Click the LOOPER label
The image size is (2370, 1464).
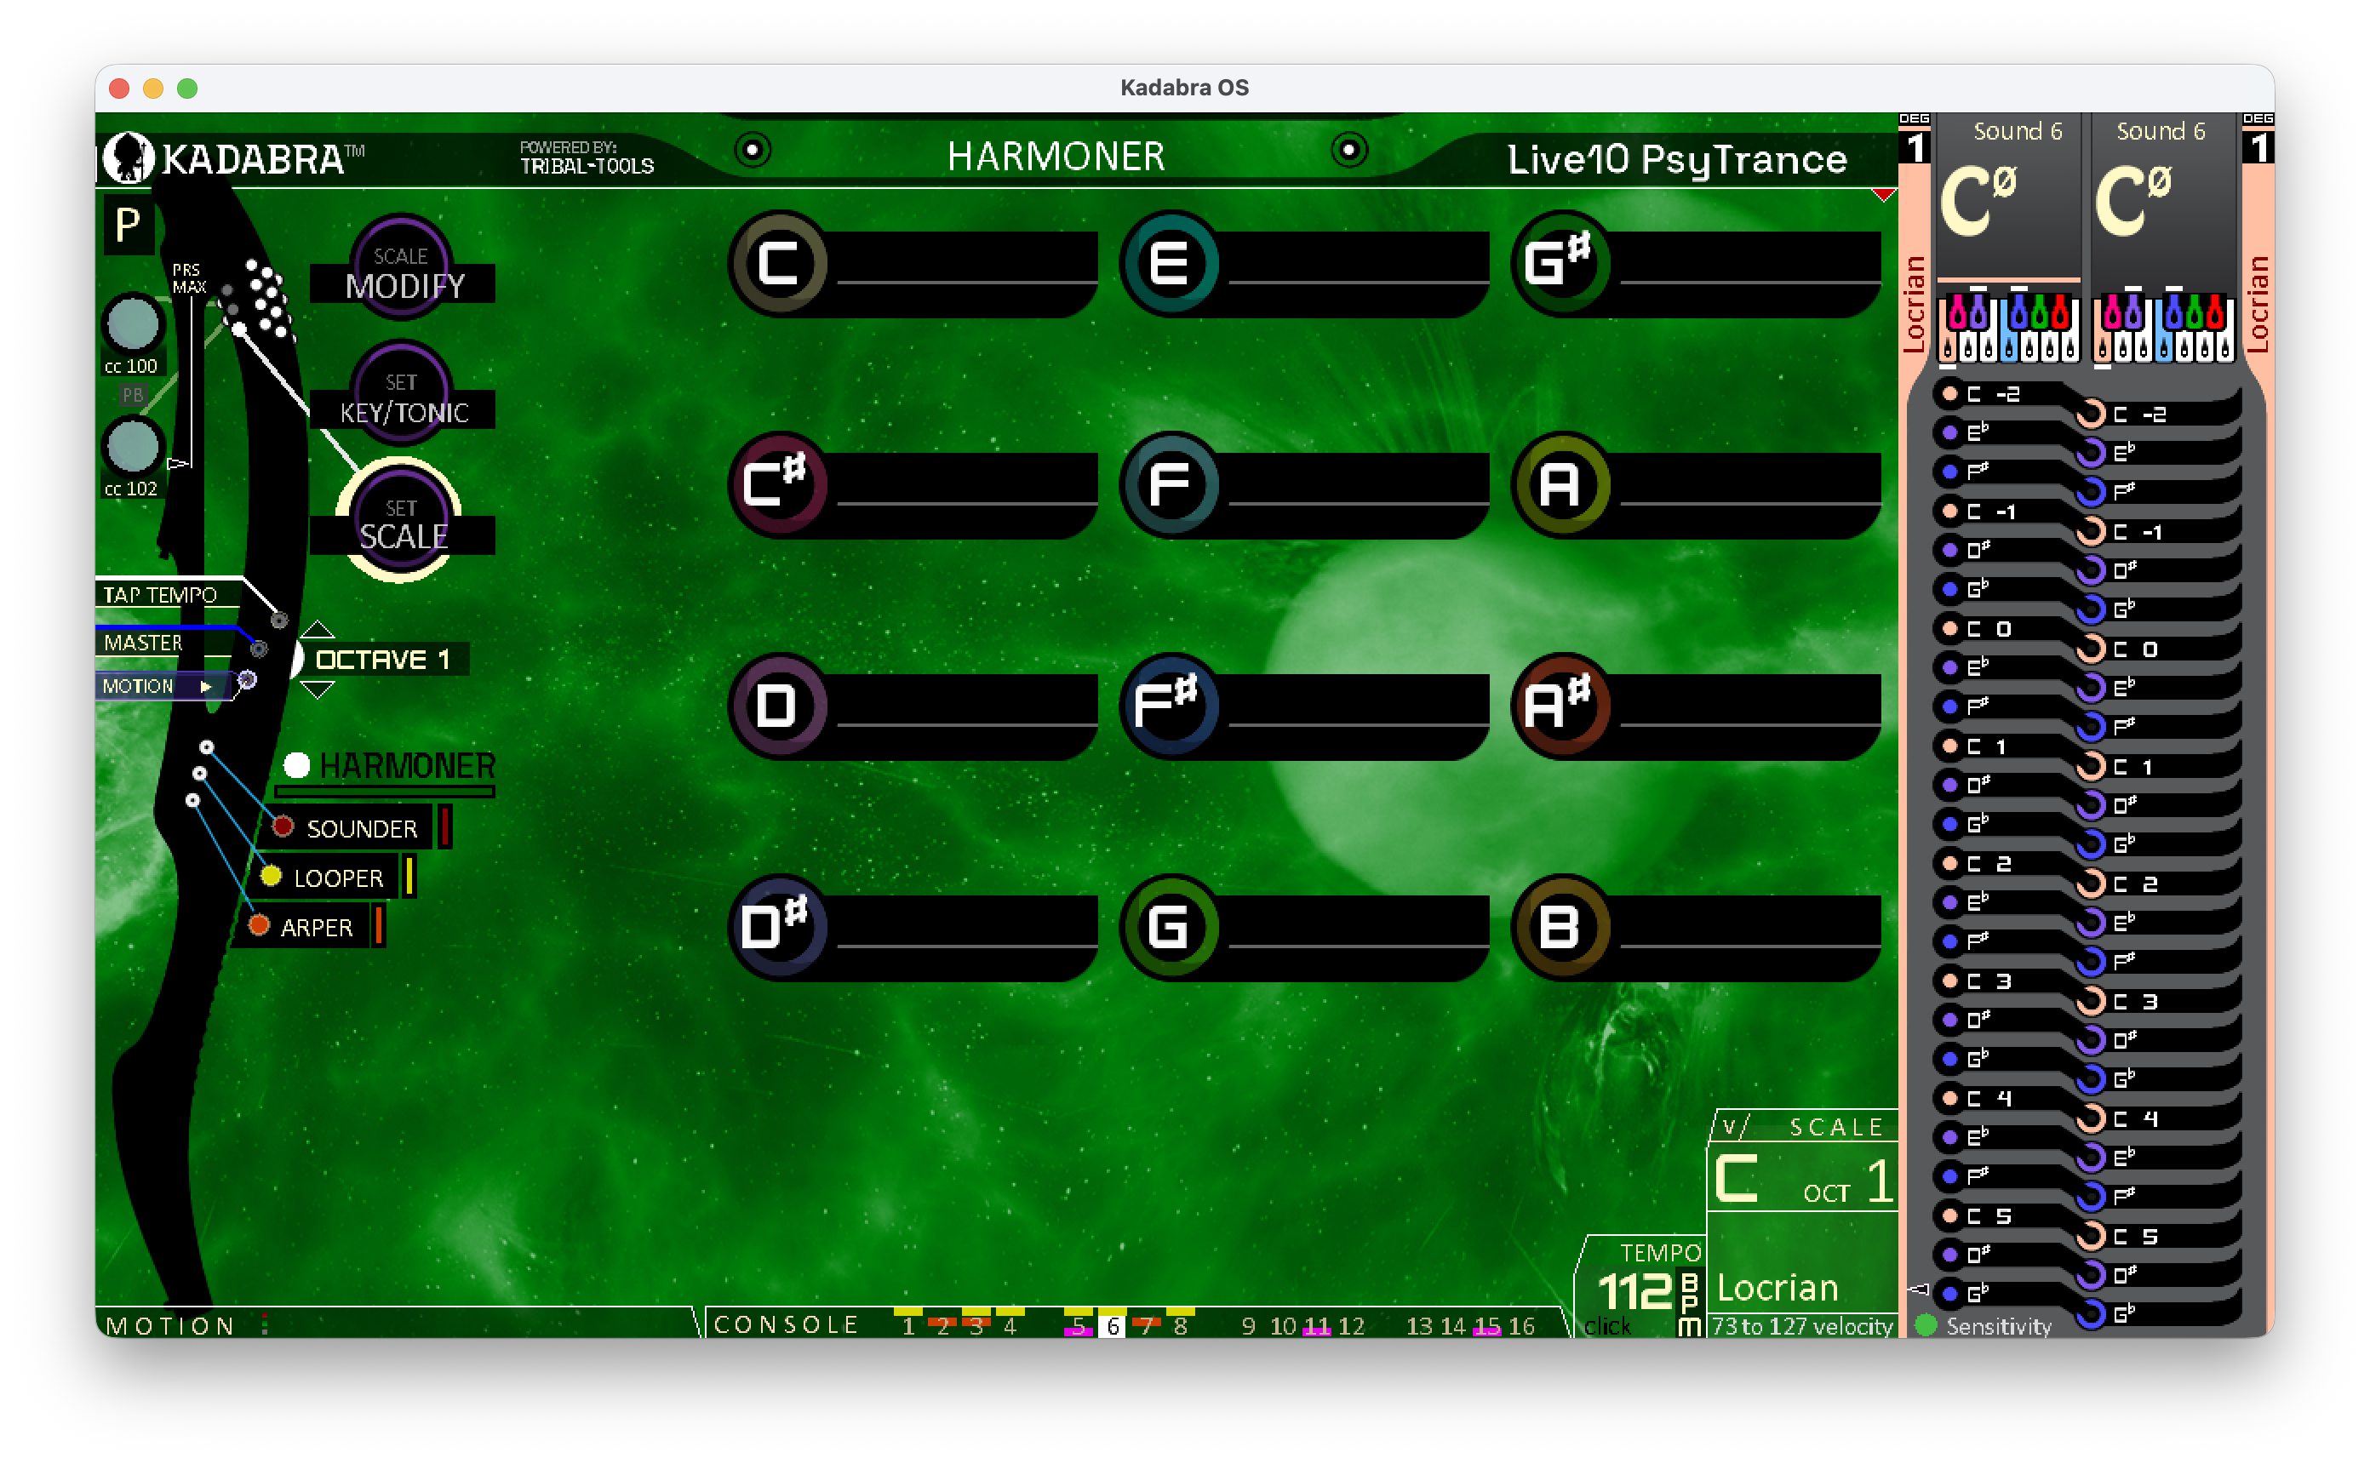click(x=338, y=878)
